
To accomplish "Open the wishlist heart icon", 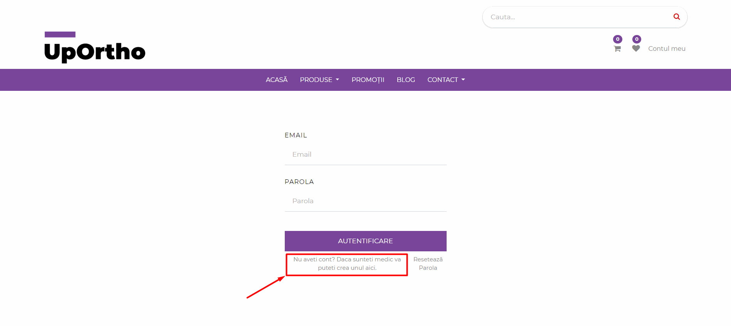I will (x=636, y=48).
